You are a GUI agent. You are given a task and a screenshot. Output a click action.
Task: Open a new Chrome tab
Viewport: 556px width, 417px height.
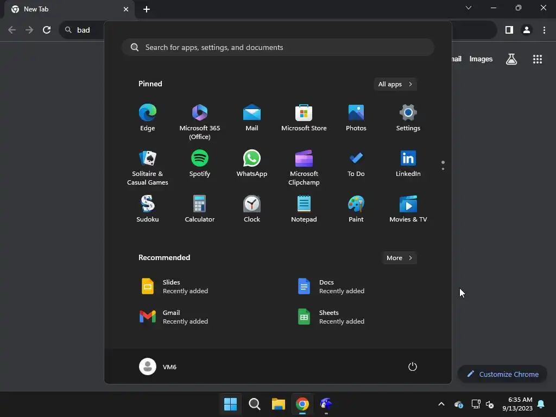147,9
